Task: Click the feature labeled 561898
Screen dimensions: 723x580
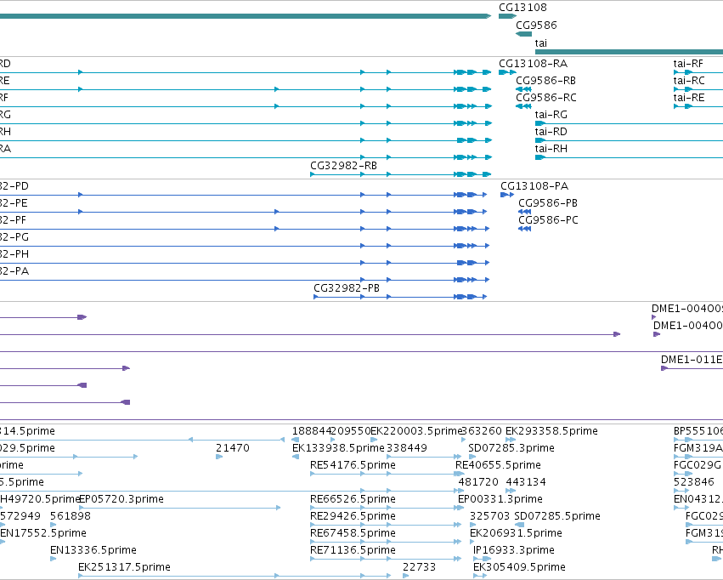Action: click(x=71, y=516)
